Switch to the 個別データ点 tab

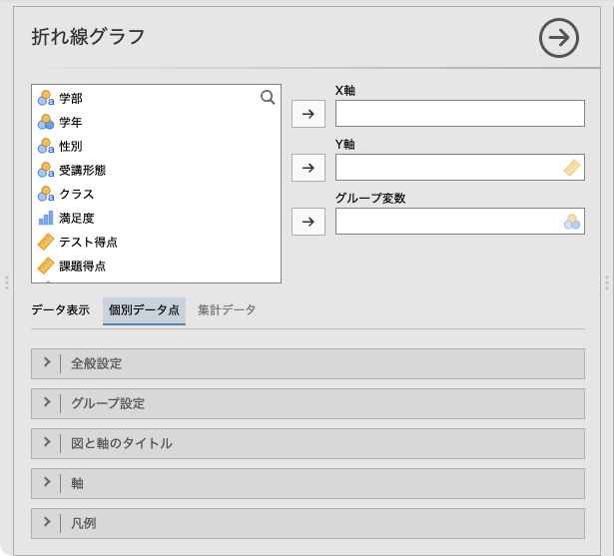click(144, 310)
